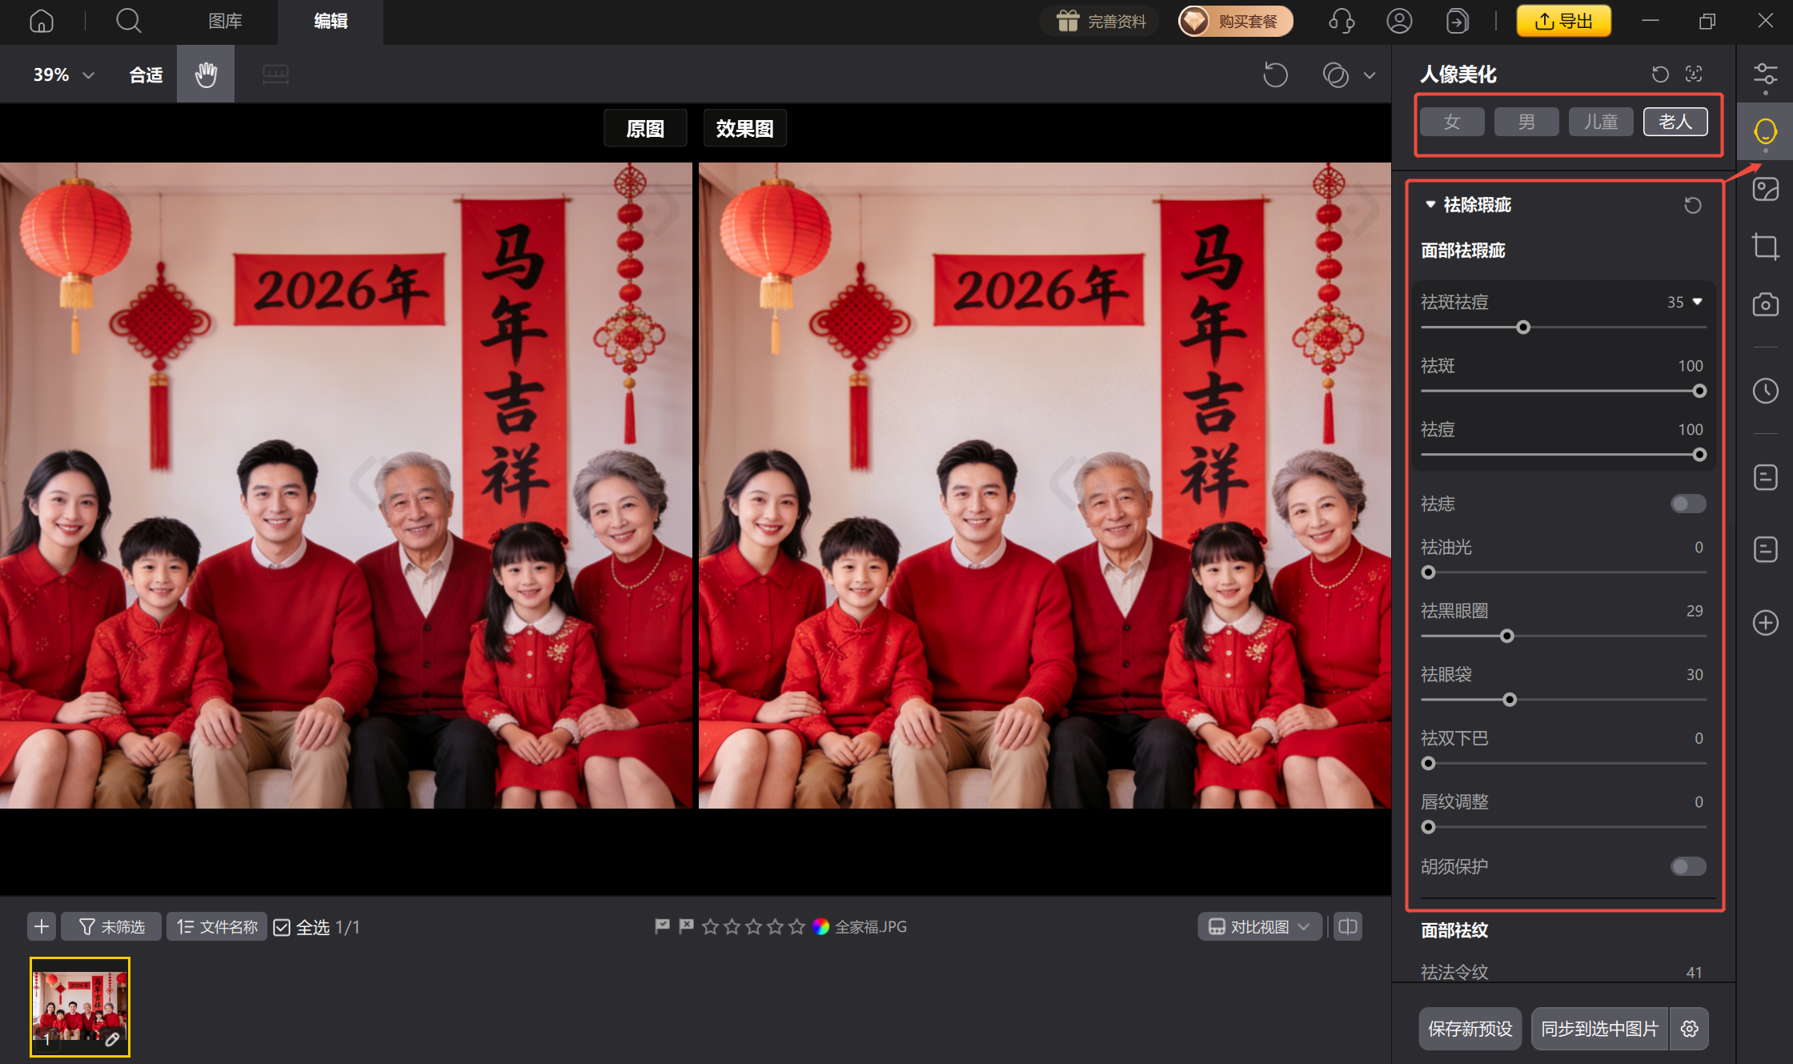Select the 全家福.JPG thumbnail at bottom left
1793x1064 pixels.
click(x=78, y=1007)
